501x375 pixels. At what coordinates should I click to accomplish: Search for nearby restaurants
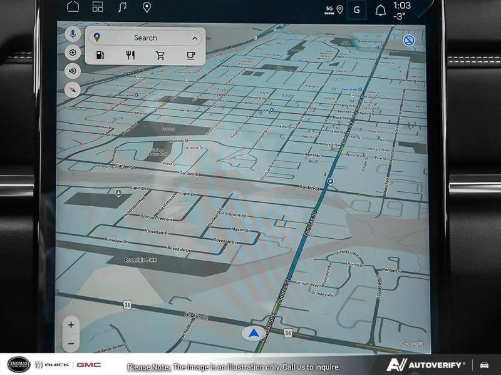pyautogui.click(x=130, y=55)
